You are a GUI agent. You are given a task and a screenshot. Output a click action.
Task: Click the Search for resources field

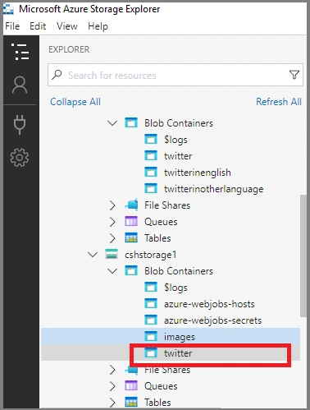(x=176, y=75)
